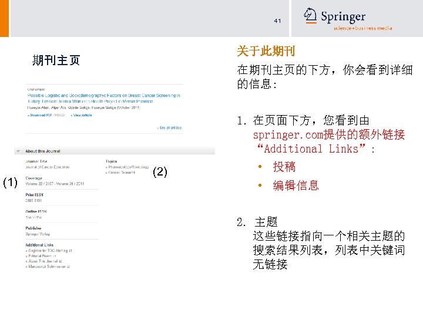Click the Print ISSN label

(34, 195)
